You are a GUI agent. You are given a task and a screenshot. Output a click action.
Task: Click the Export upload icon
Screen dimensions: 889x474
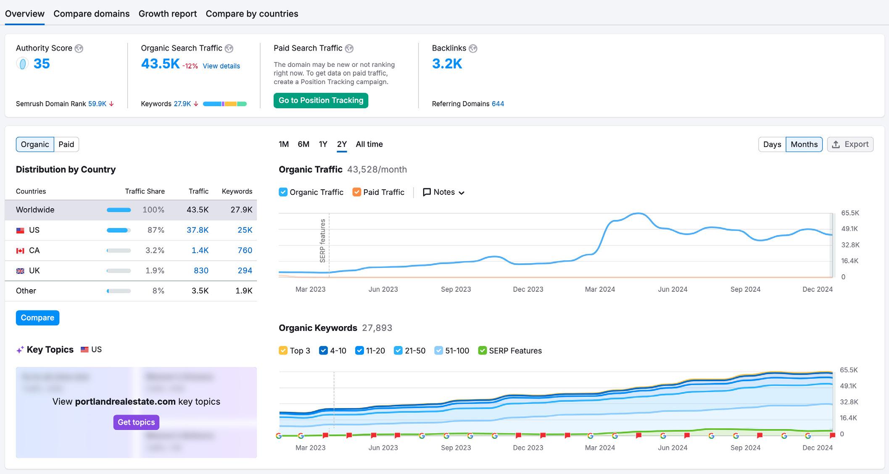(x=836, y=144)
